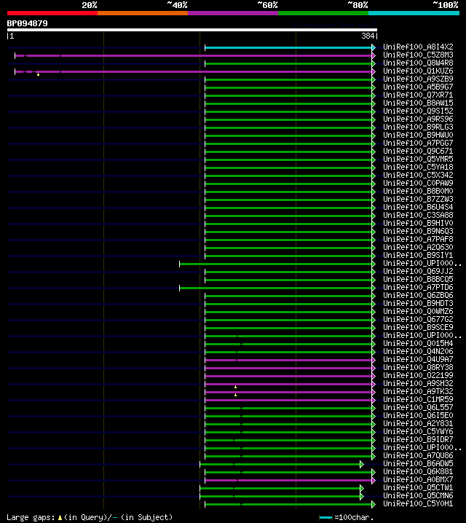The image size is (466, 523).
Task: Select hit label UniRef100_Q9SI52
Action: pos(418,111)
